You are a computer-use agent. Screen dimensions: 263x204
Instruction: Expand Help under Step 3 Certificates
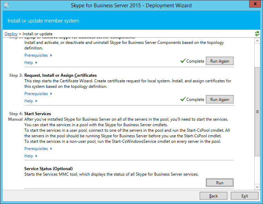click(31, 101)
